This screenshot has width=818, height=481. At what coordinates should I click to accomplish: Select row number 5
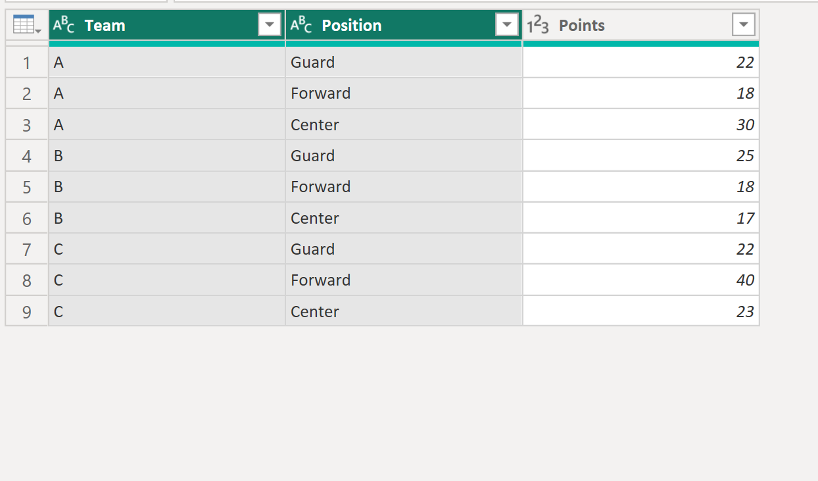point(27,187)
